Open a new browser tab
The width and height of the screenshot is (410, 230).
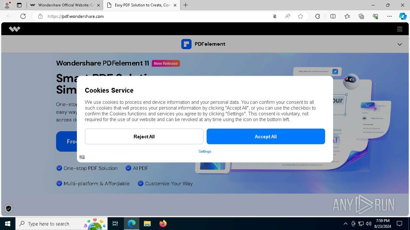click(186, 5)
